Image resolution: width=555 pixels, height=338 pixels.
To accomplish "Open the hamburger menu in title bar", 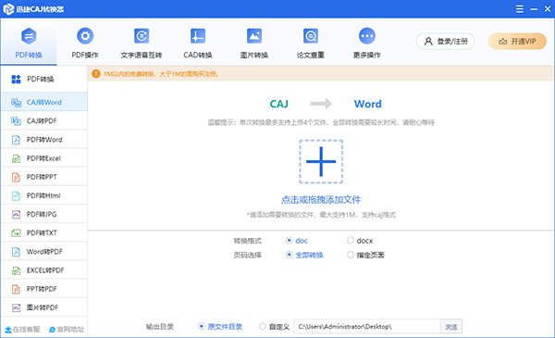I will [519, 9].
